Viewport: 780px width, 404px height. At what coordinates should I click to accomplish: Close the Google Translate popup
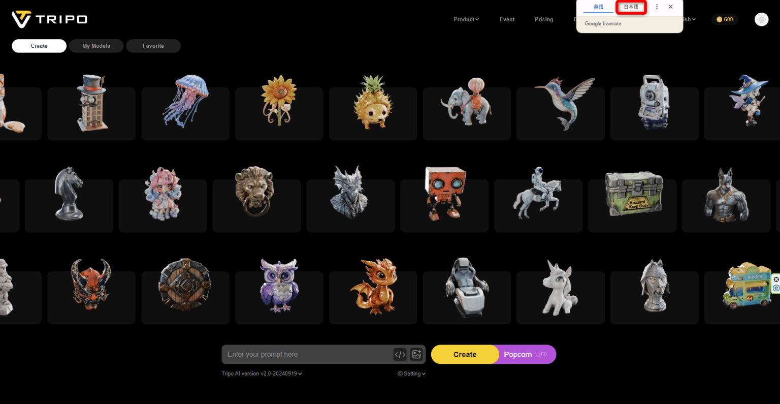coord(671,7)
